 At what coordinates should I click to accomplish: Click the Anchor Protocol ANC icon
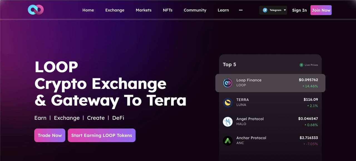pos(228,141)
